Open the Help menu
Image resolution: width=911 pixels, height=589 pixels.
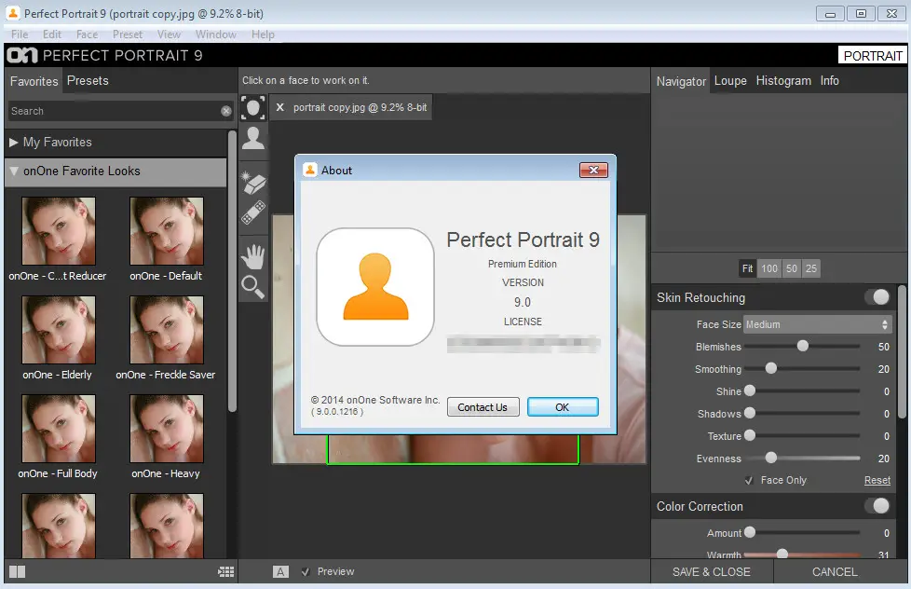[x=263, y=34]
